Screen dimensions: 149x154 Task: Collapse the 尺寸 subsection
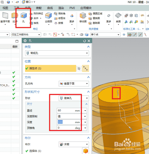point(86,104)
